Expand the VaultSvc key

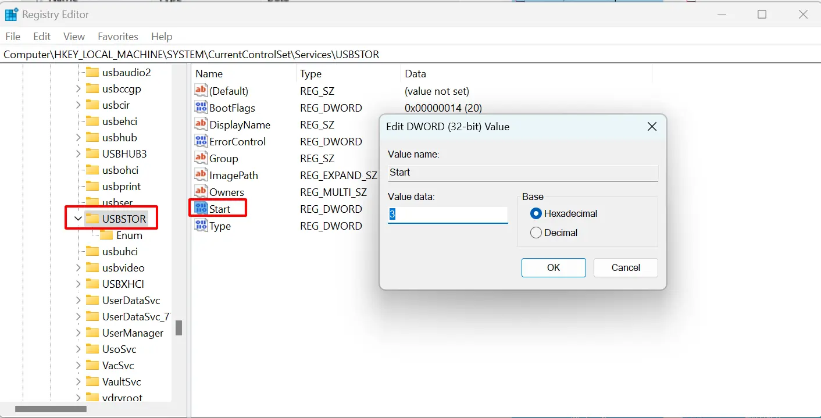(78, 381)
